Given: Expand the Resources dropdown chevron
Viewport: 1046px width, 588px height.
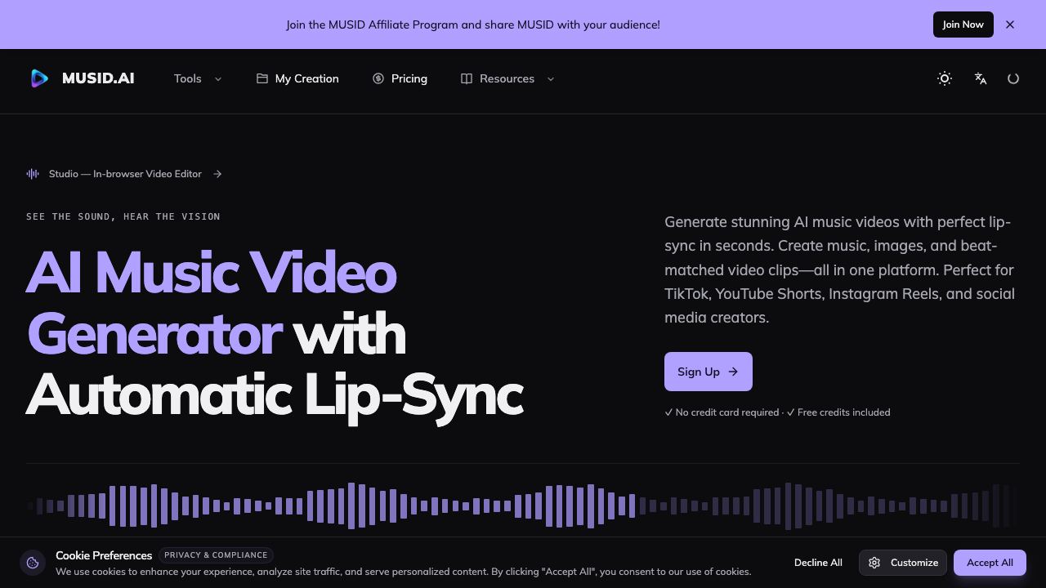Looking at the screenshot, I should pyautogui.click(x=551, y=79).
